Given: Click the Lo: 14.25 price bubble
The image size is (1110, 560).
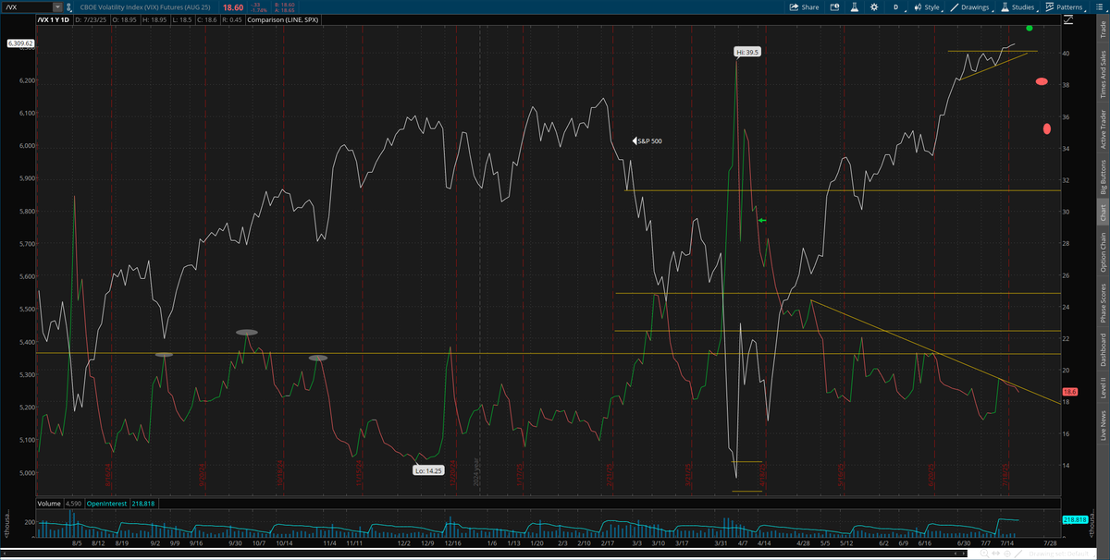Looking at the screenshot, I should pyautogui.click(x=426, y=469).
